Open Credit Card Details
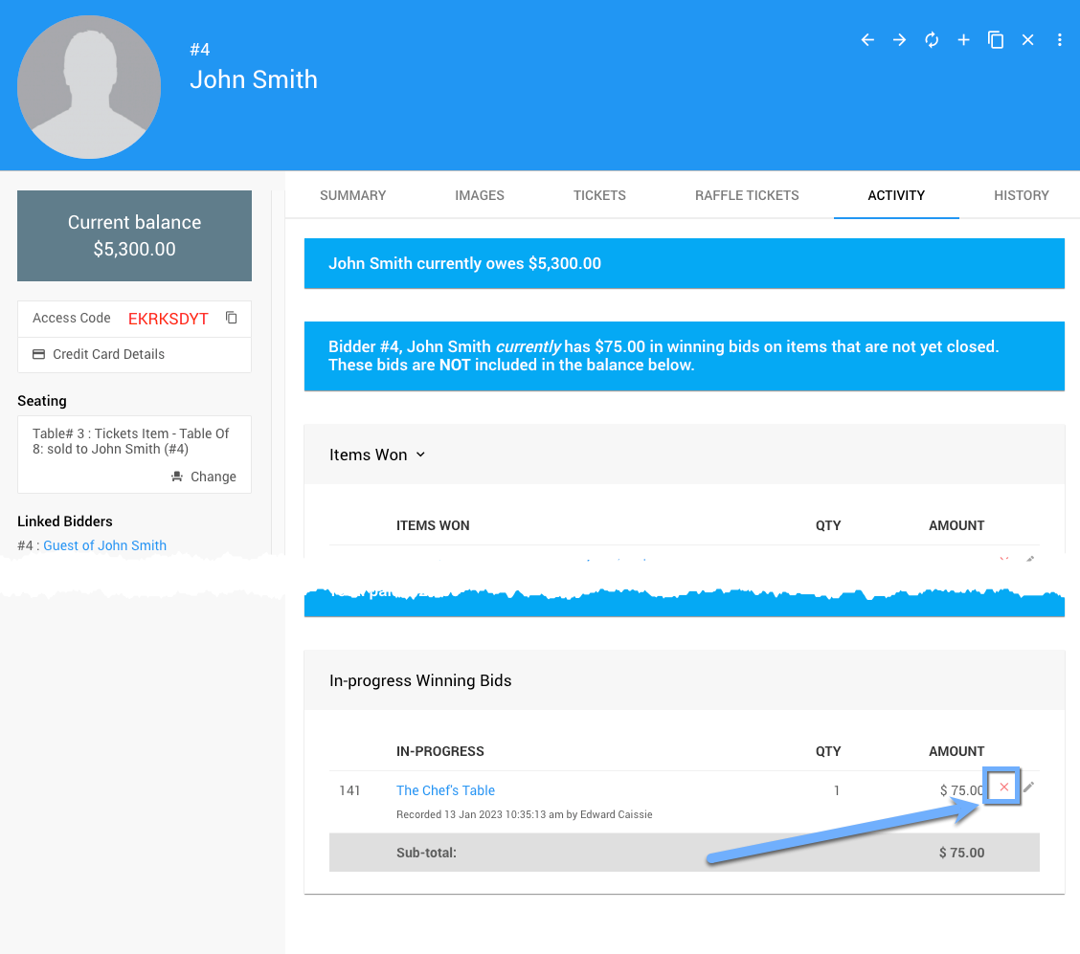The width and height of the screenshot is (1080, 954). coord(108,354)
